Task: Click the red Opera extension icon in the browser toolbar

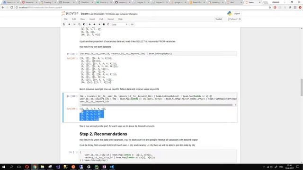Action: pos(275,8)
